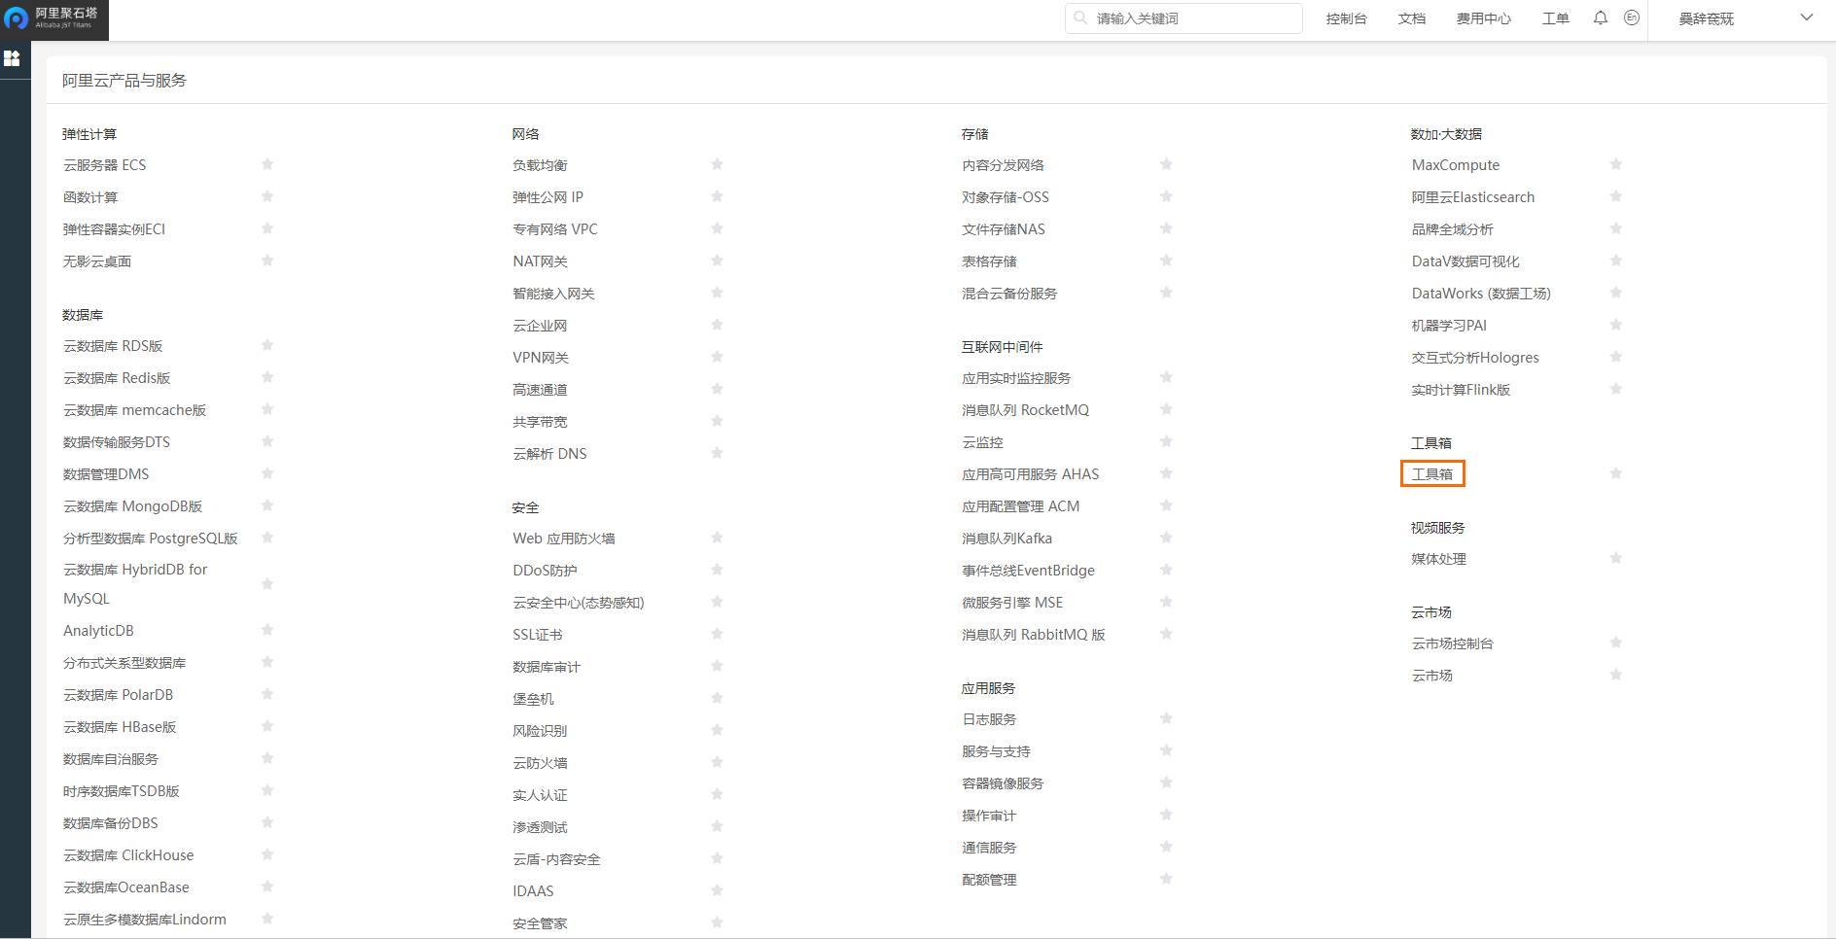The image size is (1836, 939).
Task: Star 消息队列Kafka
Action: click(1166, 538)
